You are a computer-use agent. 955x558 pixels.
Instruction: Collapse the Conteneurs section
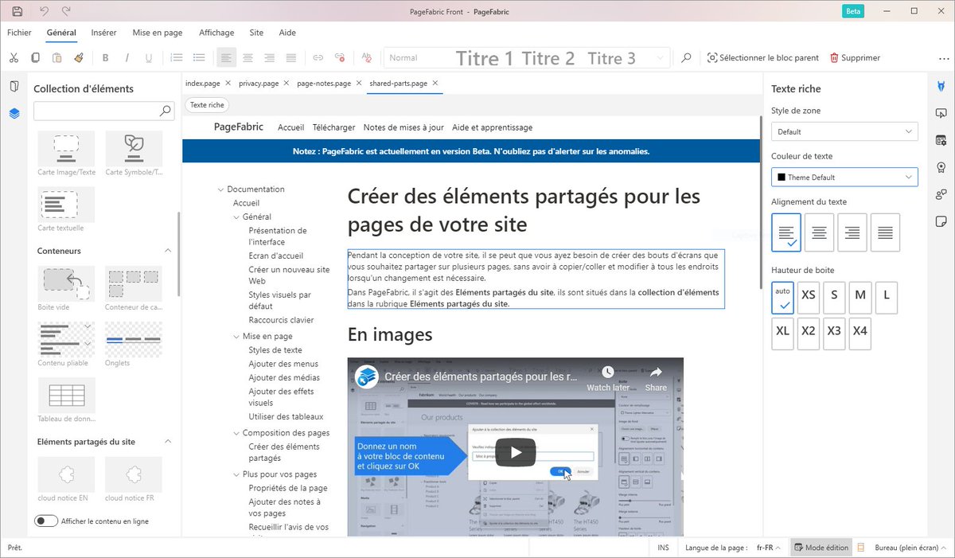click(x=168, y=251)
